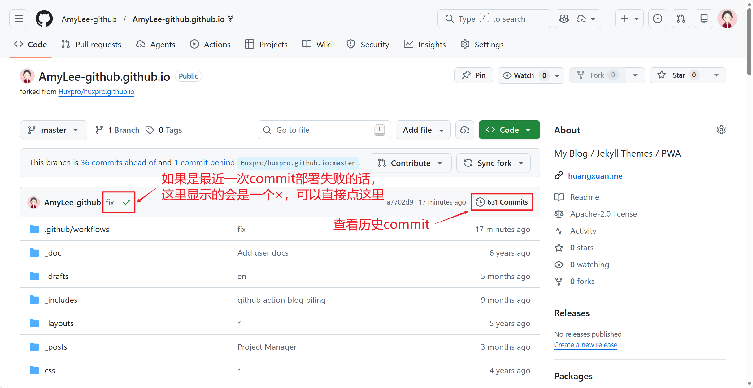The image size is (753, 388).
Task: Click the green check on the fix commit
Action: [126, 202]
